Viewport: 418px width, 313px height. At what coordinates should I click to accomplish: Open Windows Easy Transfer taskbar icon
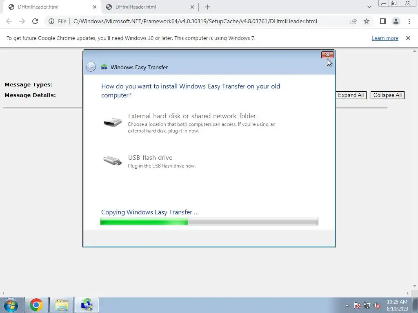pyautogui.click(x=87, y=305)
